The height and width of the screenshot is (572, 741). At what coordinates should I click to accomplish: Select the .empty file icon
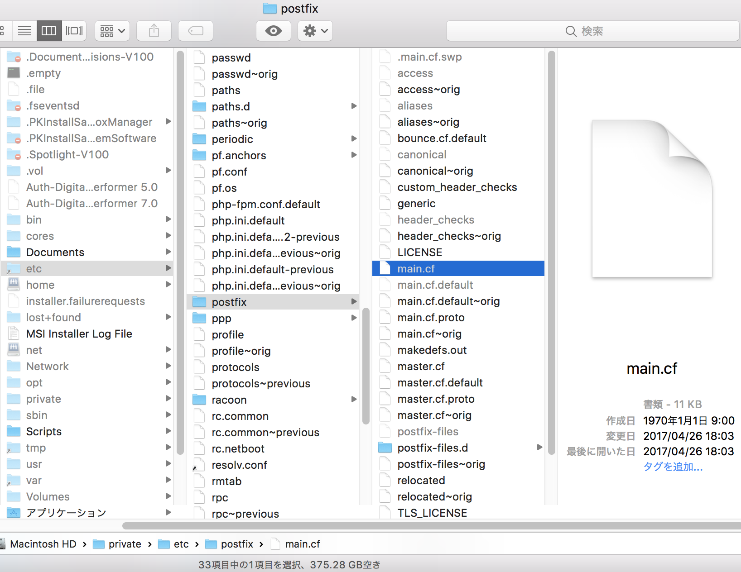click(x=14, y=72)
